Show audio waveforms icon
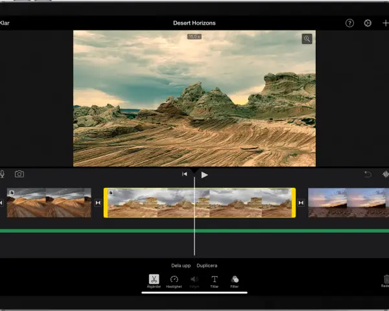389x311 pixels. [386, 174]
